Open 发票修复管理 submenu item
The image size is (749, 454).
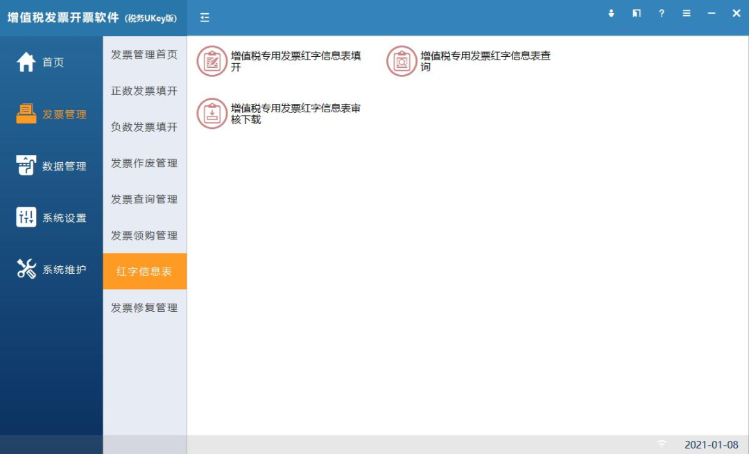[144, 308]
